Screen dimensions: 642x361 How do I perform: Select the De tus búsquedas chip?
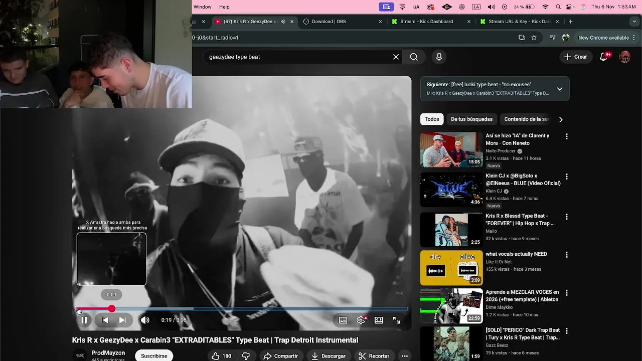click(x=471, y=119)
